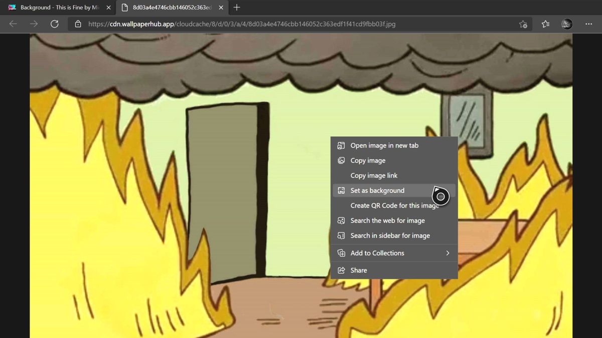Open the Favorites list

click(x=545, y=24)
